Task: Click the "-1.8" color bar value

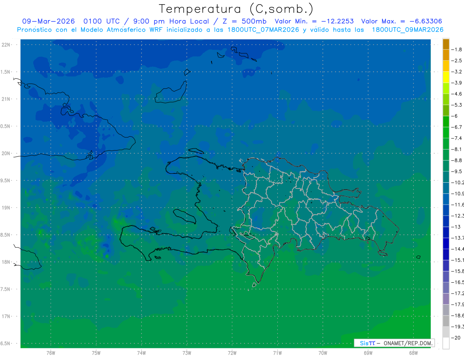Action: (457, 49)
